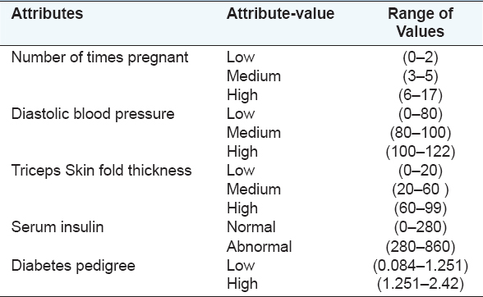Click the (1.251–2.42) range cell

(x=421, y=284)
